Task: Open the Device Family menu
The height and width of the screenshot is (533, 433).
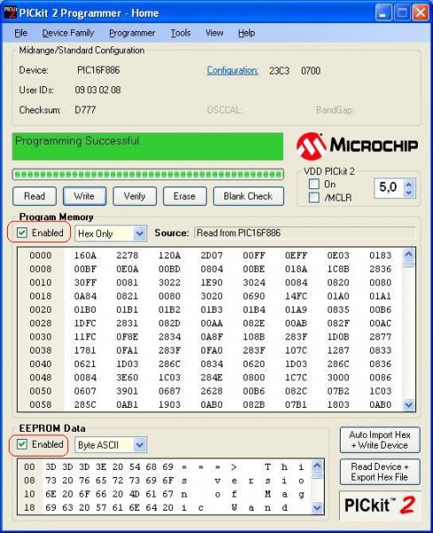Action: click(x=68, y=33)
